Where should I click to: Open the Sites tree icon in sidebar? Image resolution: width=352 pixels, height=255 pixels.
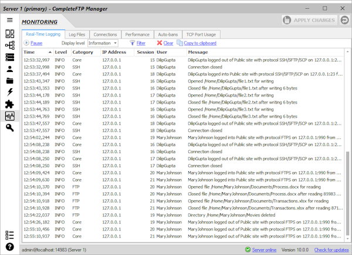point(9,45)
